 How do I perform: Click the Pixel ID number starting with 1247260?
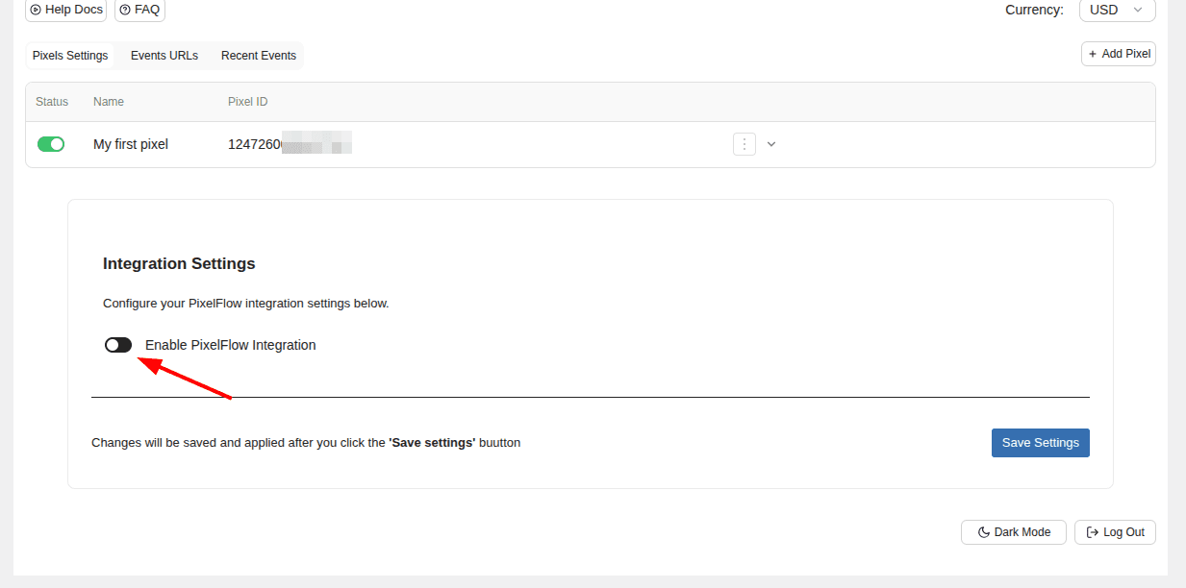255,144
